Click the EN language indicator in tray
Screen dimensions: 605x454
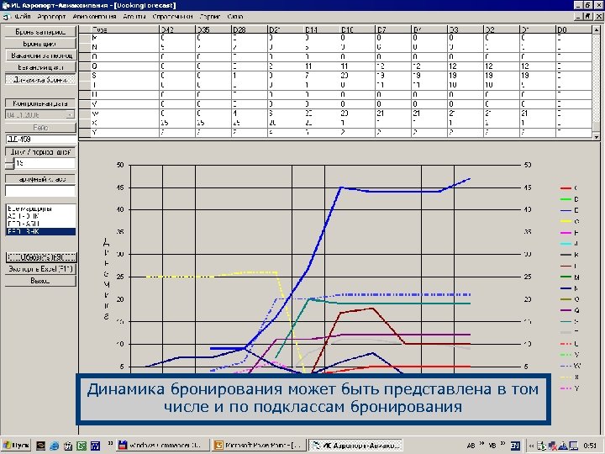515,446
